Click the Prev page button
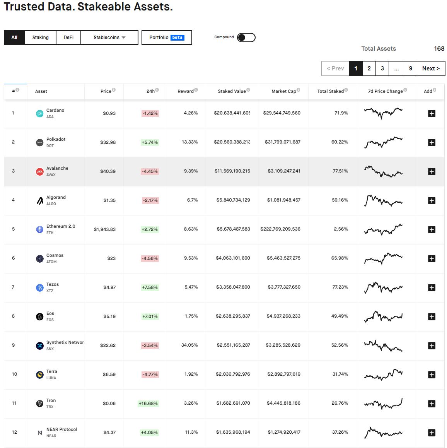 coord(335,68)
